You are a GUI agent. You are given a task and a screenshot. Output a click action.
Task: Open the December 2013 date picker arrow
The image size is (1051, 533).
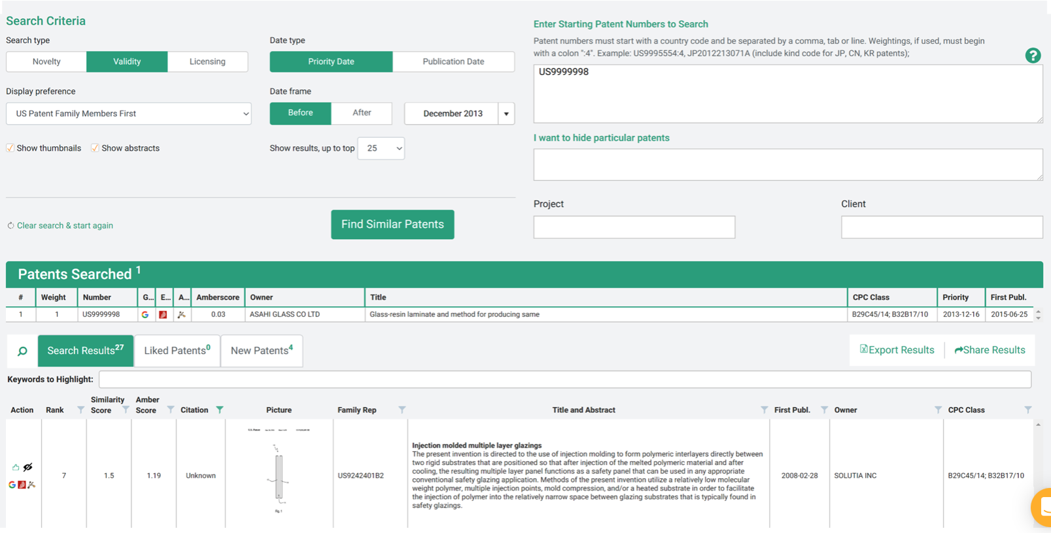coord(506,114)
